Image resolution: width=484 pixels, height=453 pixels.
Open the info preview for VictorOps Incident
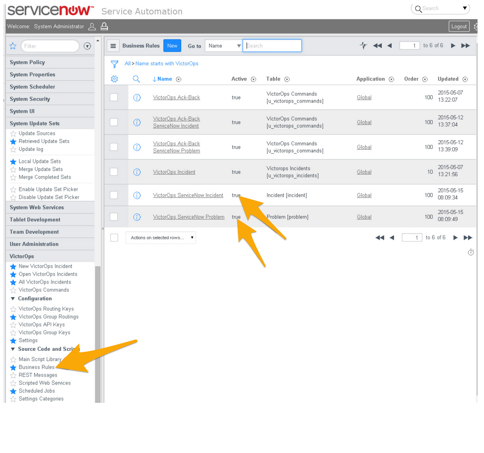(137, 172)
